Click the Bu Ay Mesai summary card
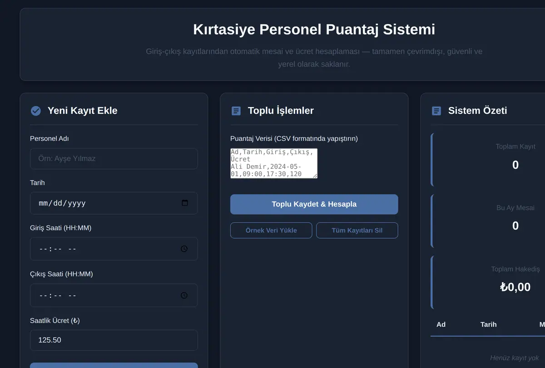 [488, 221]
